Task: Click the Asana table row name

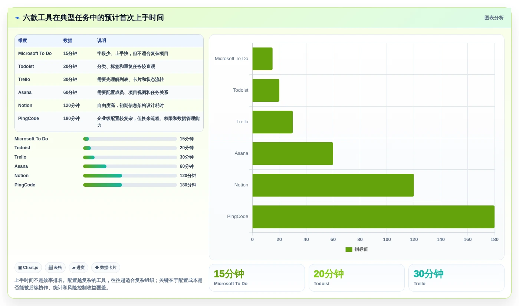Action: click(x=25, y=92)
